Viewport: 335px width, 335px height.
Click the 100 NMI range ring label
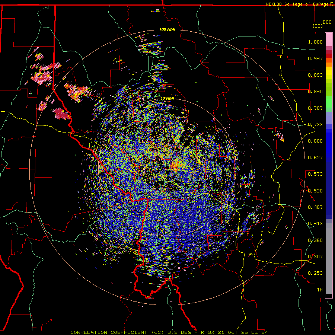point(167,29)
